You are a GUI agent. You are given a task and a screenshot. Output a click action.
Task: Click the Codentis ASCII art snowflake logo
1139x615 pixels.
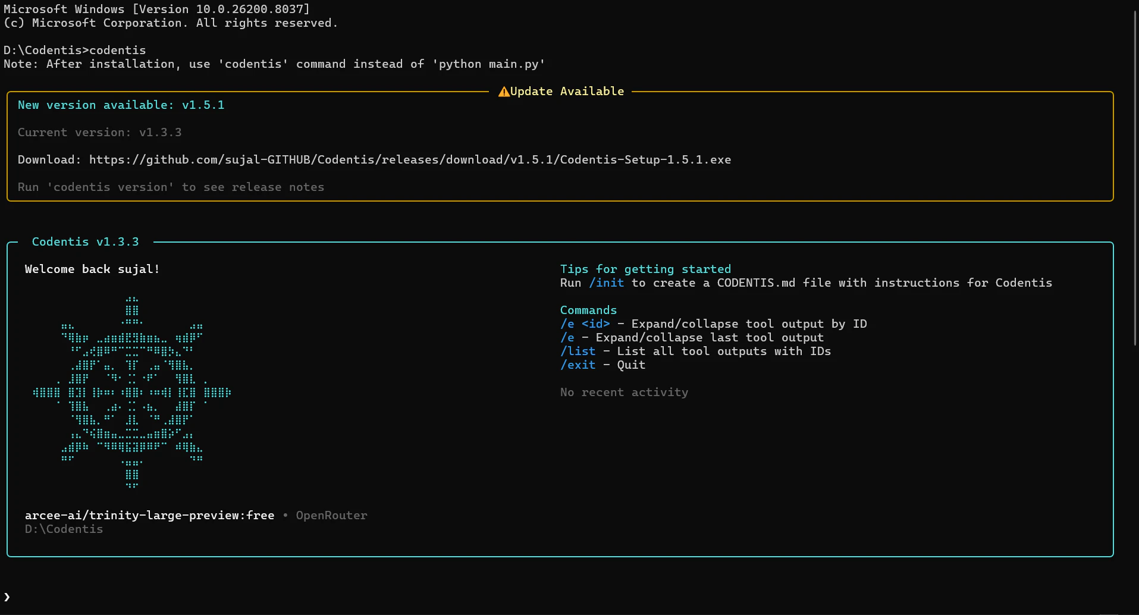(x=132, y=391)
